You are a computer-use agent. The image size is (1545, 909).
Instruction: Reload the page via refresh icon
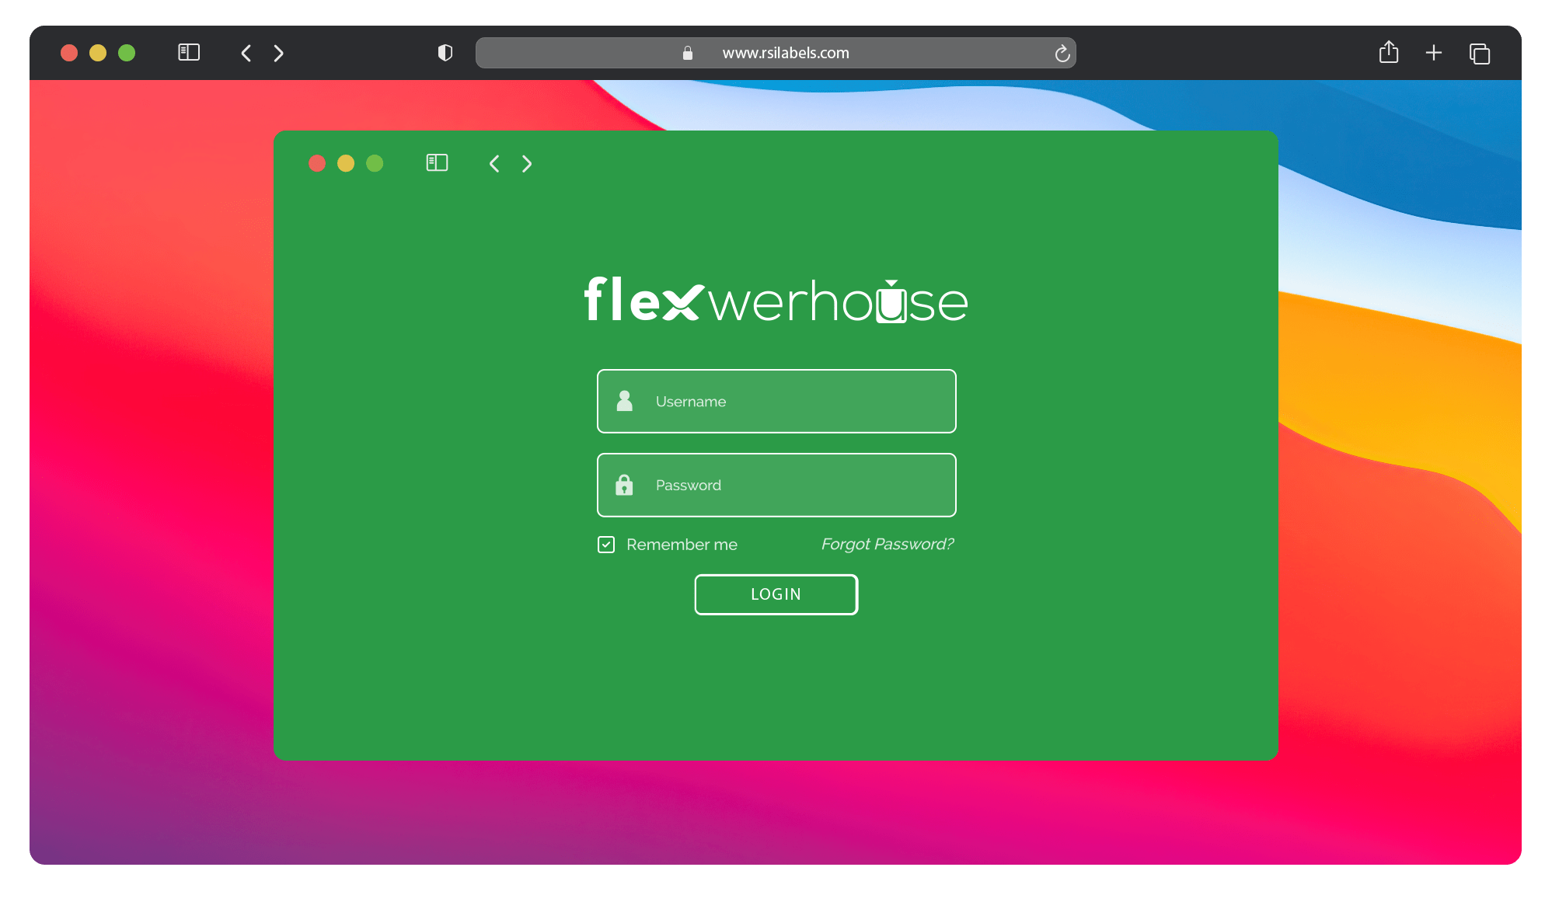tap(1062, 53)
